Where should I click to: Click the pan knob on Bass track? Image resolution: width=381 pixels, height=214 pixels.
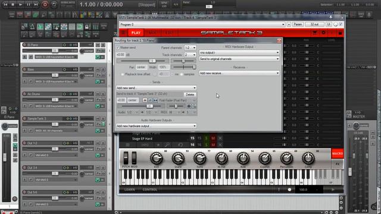click(82, 75)
